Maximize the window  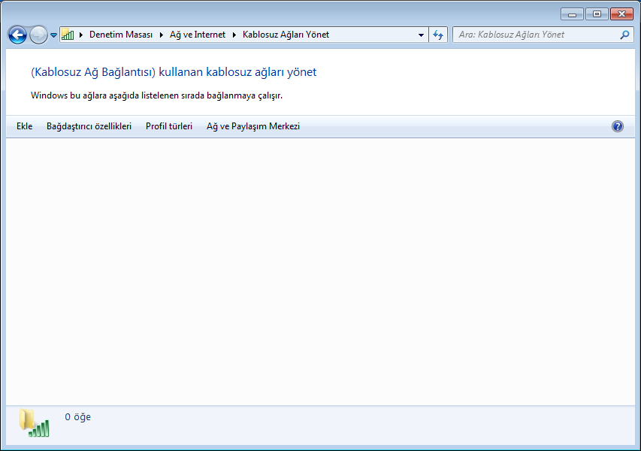[597, 14]
